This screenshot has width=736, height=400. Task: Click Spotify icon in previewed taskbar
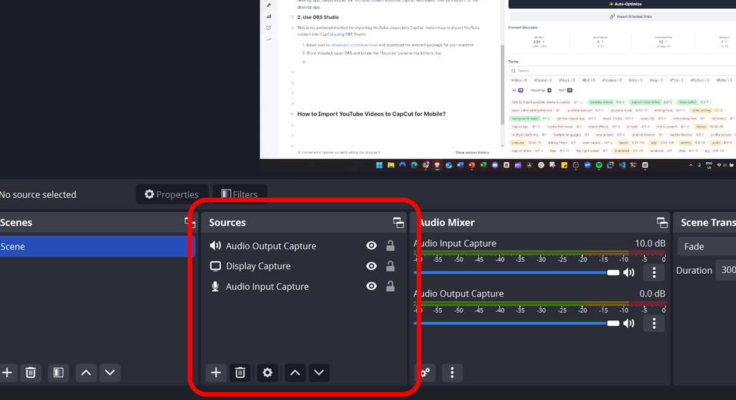tap(599, 165)
